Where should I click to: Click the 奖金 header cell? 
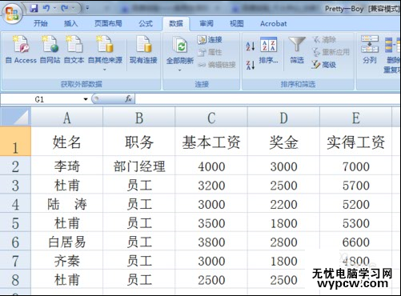pos(283,142)
